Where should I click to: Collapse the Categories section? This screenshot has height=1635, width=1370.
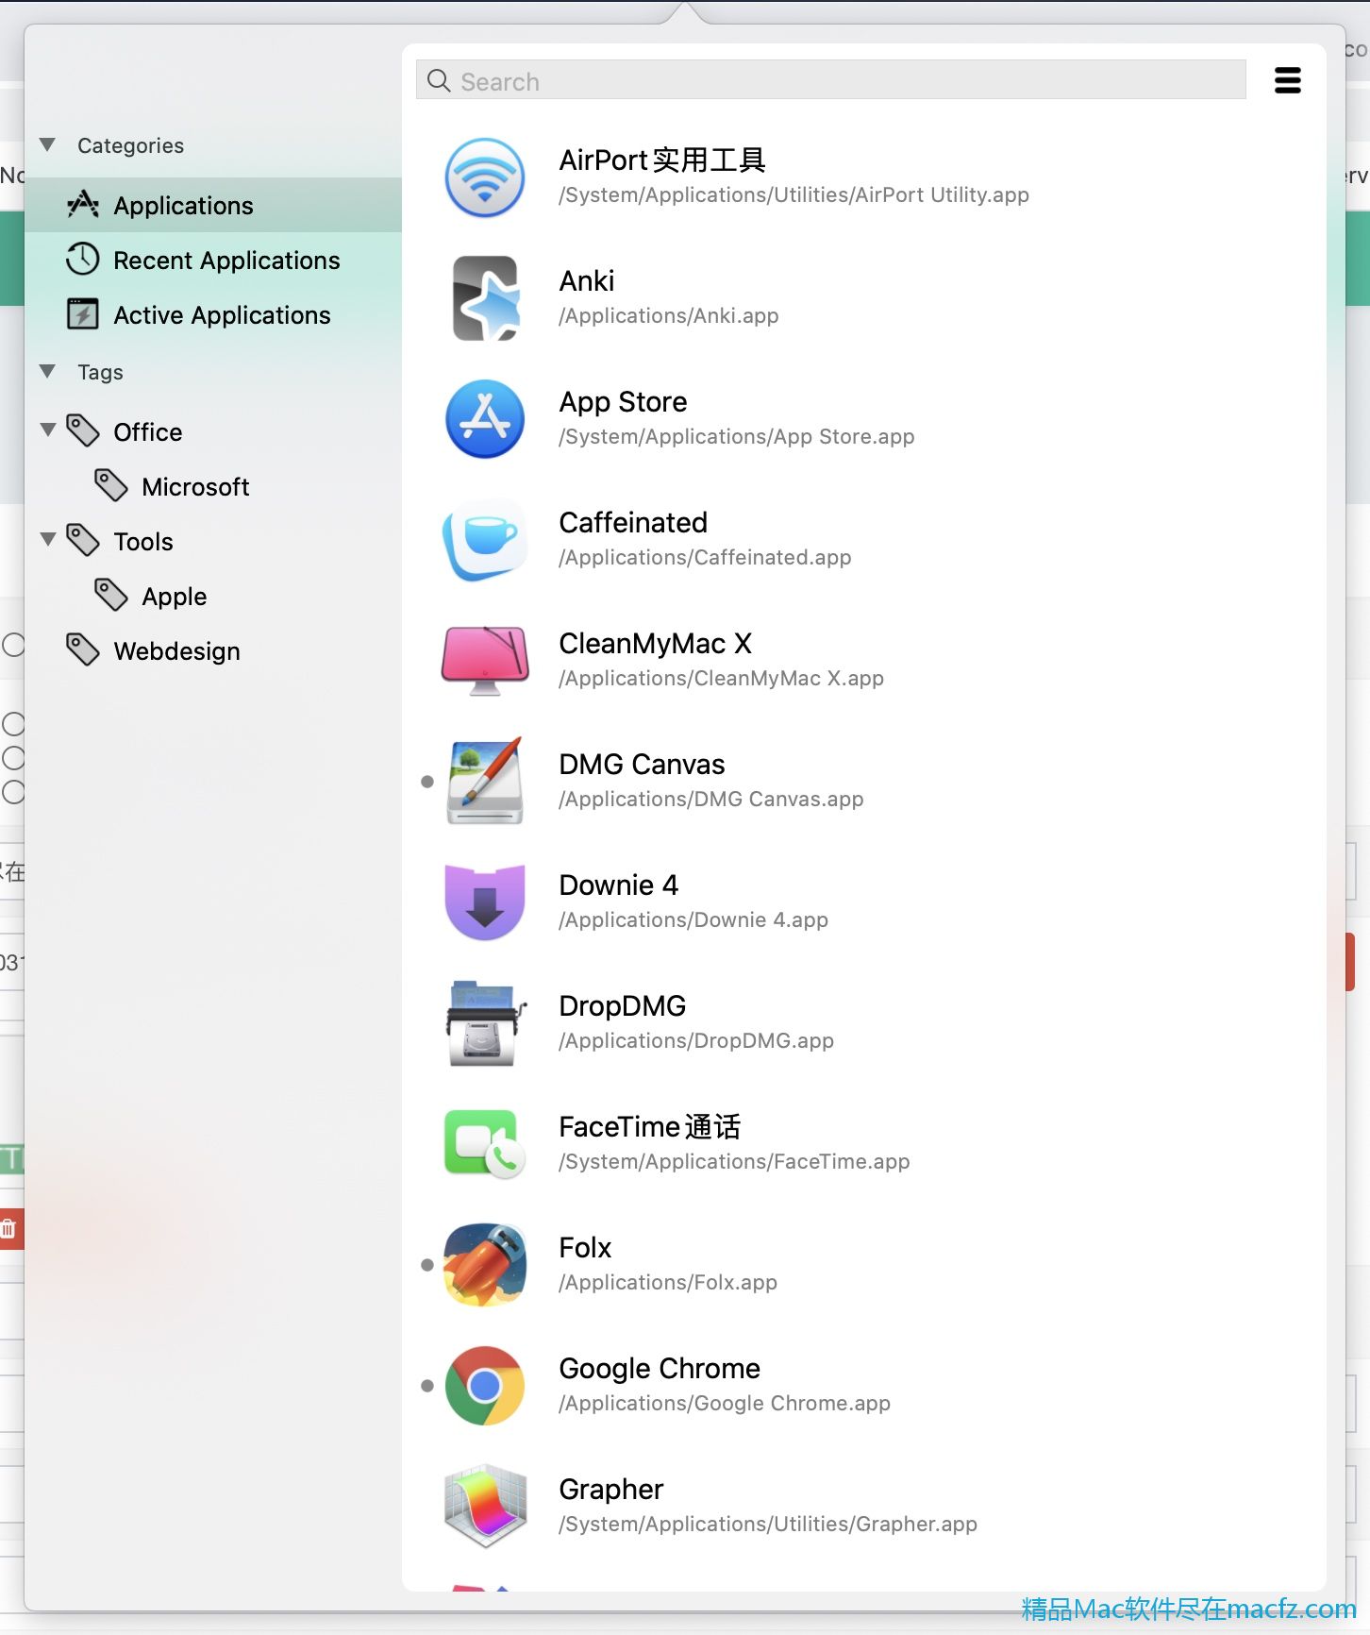[47, 145]
